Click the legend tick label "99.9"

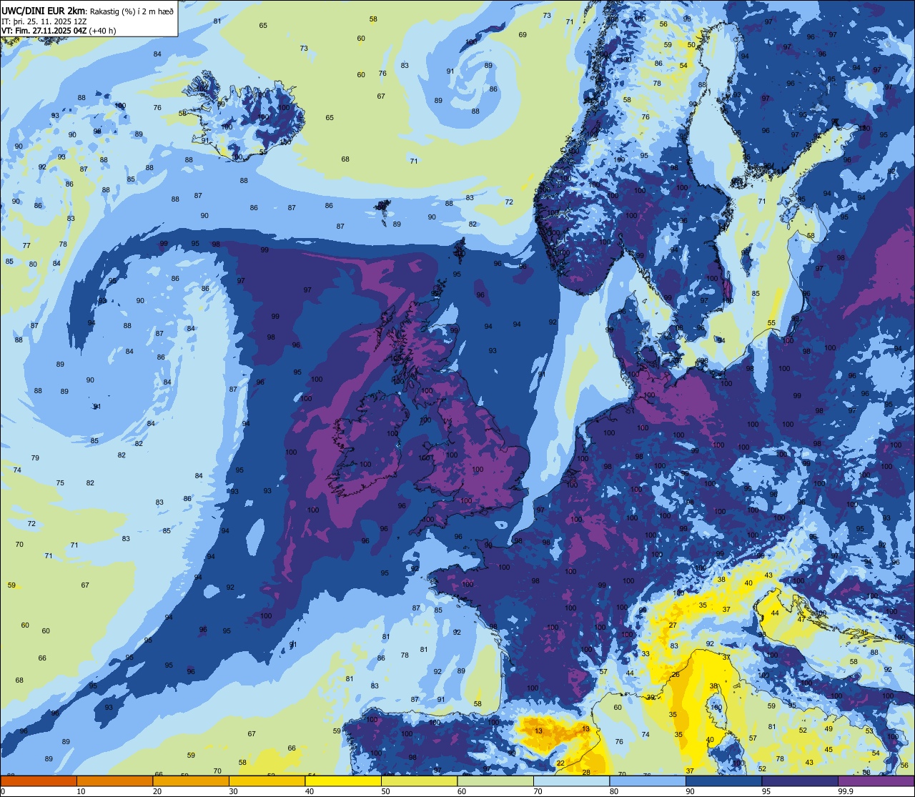(846, 791)
